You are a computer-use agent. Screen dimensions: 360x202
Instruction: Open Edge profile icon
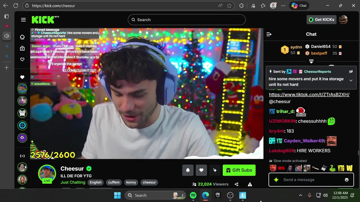(273, 6)
